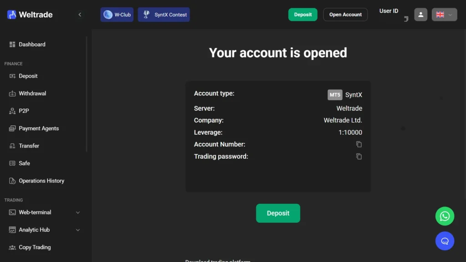This screenshot has width=466, height=262.
Task: Expand the Analytic Hub chevron
Action: click(78, 230)
